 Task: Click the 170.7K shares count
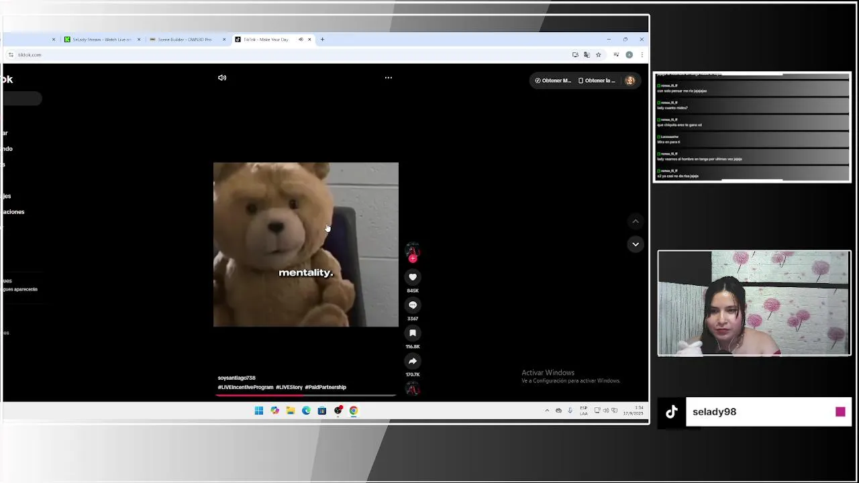pos(413,375)
